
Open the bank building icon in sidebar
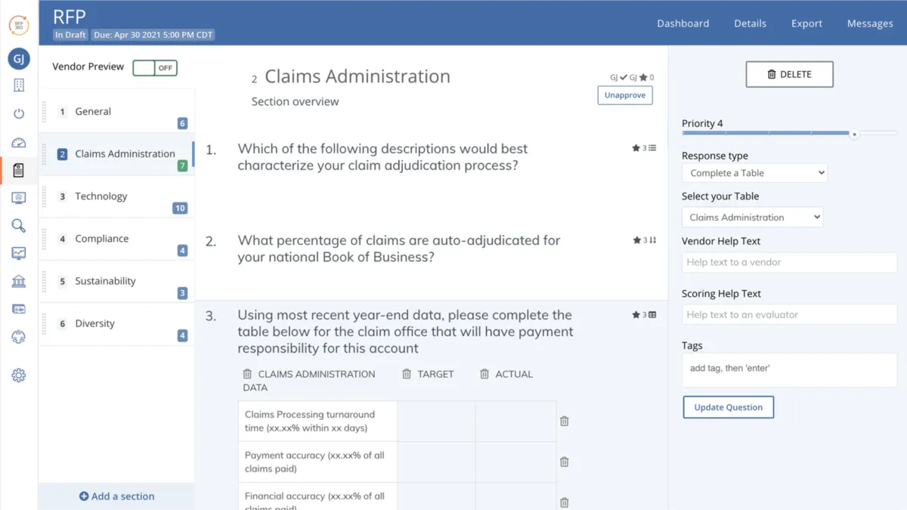point(19,281)
